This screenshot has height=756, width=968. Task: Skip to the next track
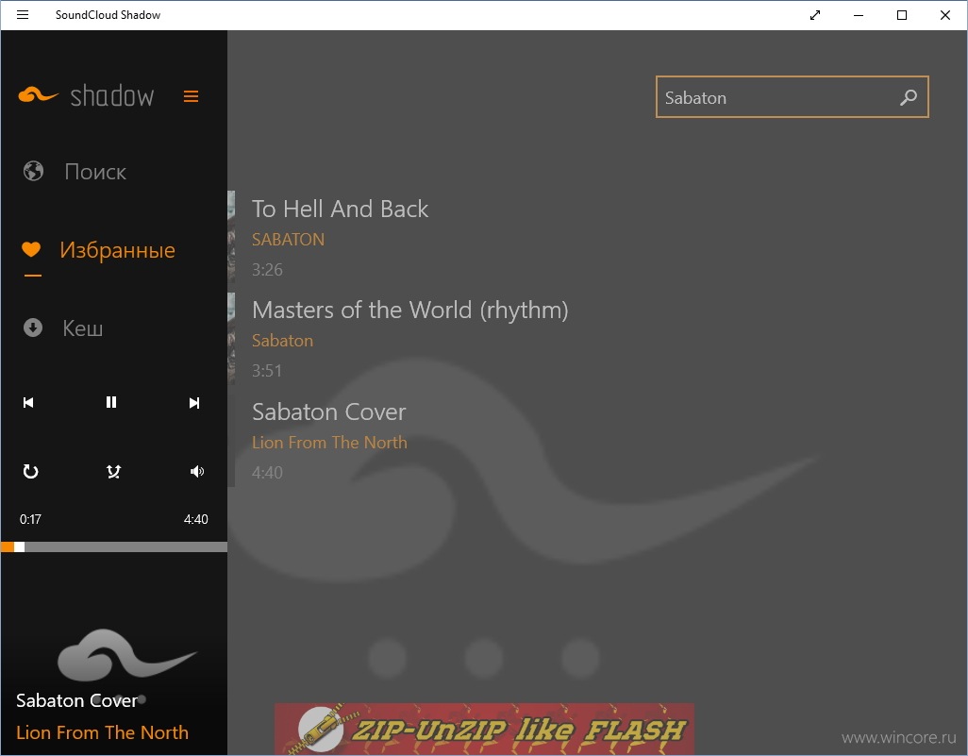[193, 403]
